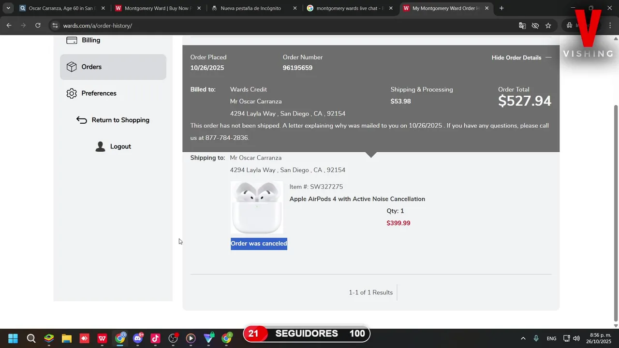This screenshot has height=348, width=619.
Task: Open Apple AirPods 4 product title
Action: click(357, 199)
